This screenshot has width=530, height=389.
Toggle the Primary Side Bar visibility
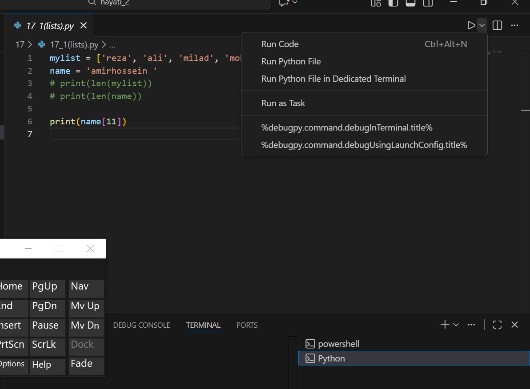tap(393, 3)
